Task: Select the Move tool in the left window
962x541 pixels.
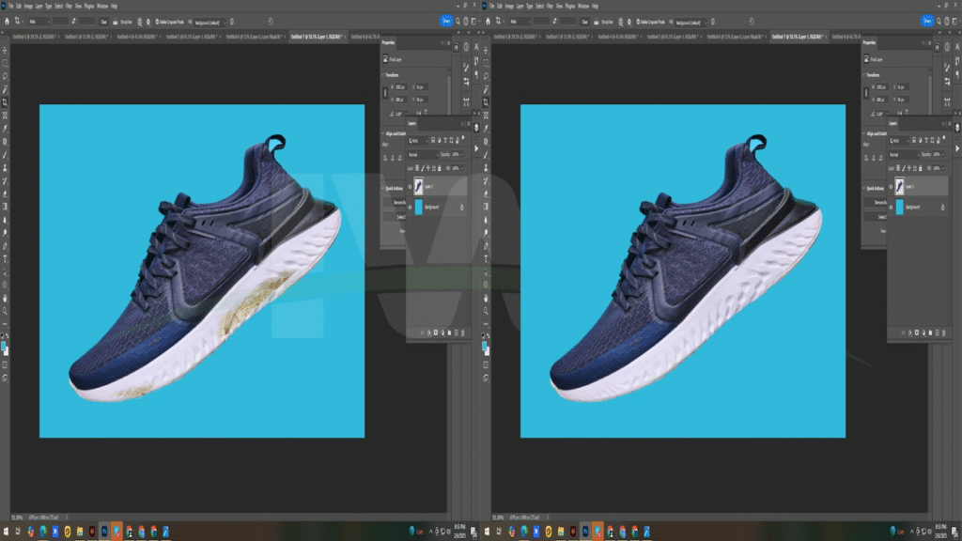Action: [x=6, y=51]
